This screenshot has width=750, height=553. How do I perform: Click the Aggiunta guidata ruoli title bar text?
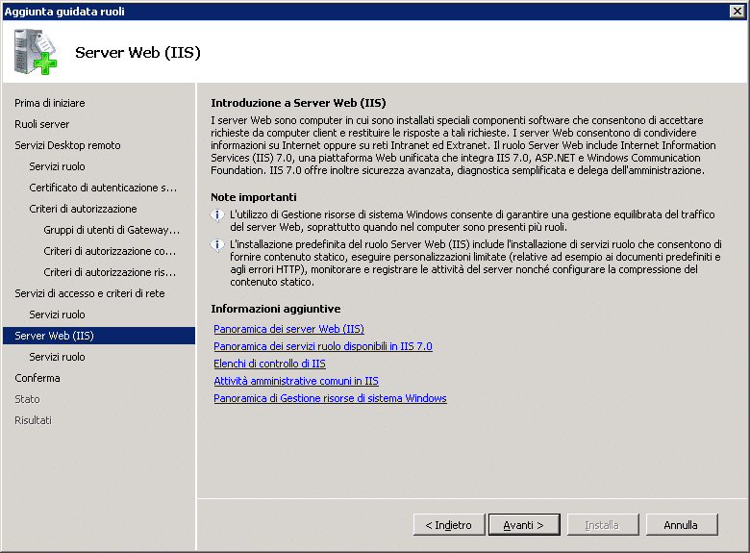[x=64, y=11]
